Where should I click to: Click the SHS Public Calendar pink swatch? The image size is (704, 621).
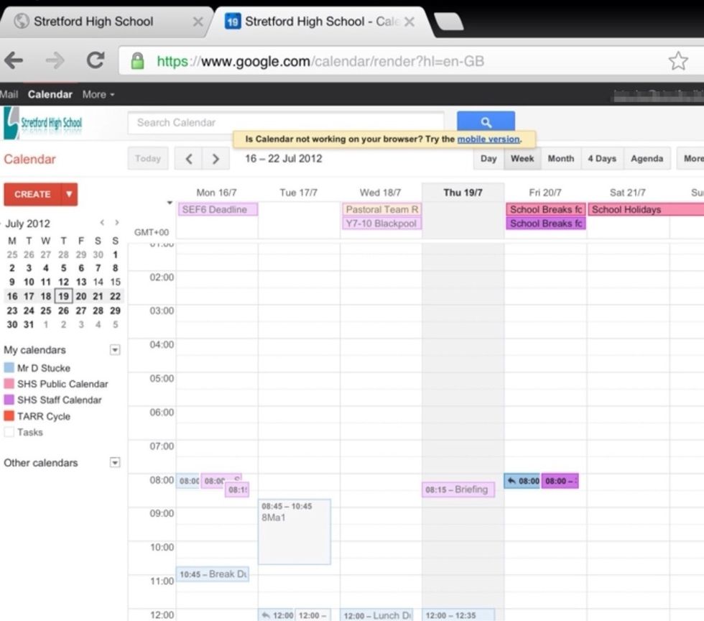click(x=9, y=384)
